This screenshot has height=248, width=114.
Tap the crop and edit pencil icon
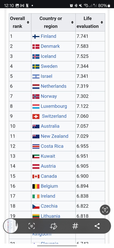[x=53, y=226]
